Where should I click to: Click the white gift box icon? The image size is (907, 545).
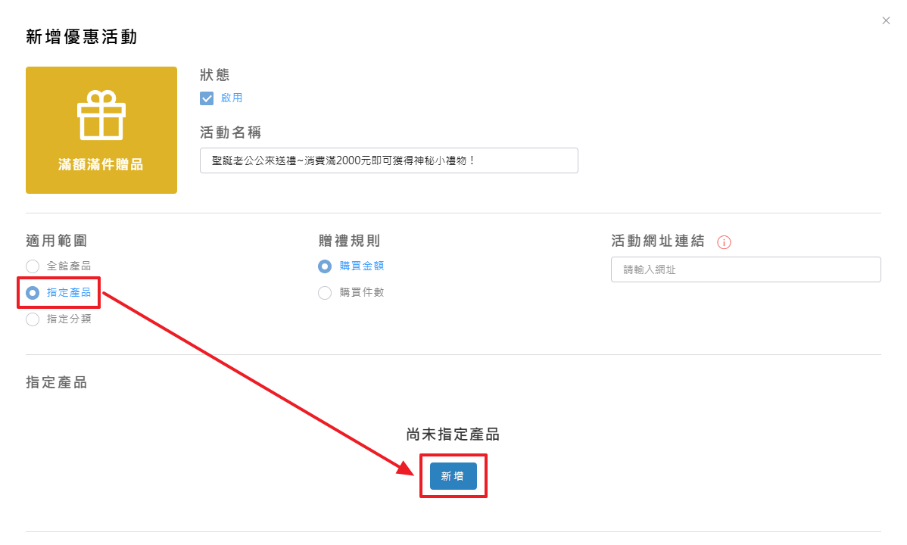tap(101, 115)
